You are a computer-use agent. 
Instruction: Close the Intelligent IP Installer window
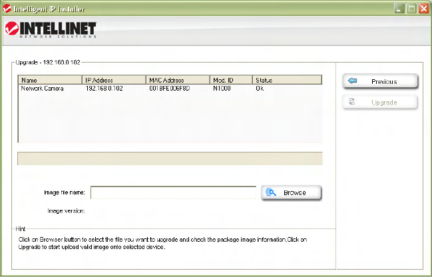click(x=424, y=9)
